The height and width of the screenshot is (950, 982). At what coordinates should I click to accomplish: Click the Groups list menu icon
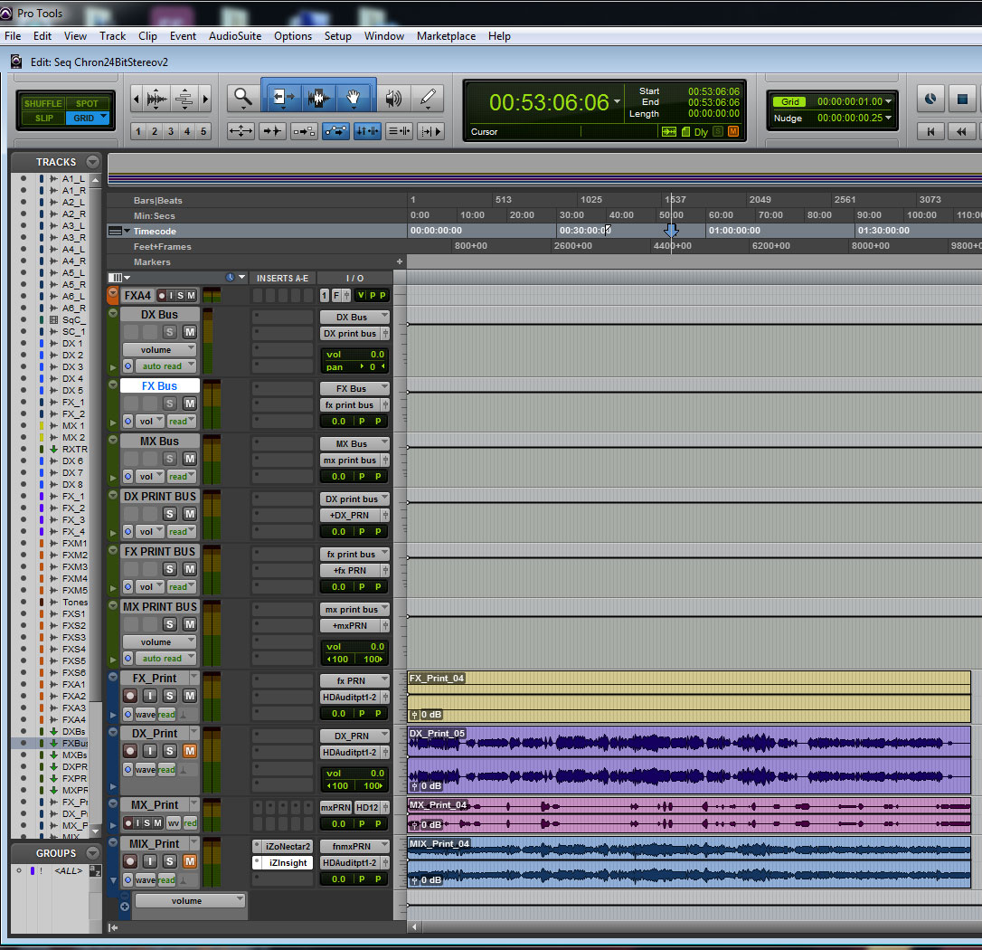93,853
